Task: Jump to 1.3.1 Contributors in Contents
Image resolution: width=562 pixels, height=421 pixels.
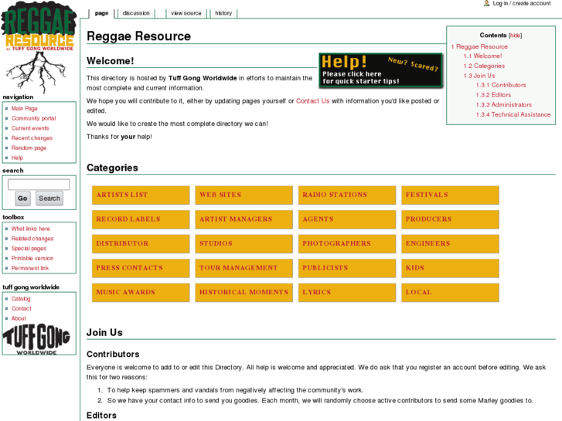Action: point(501,85)
